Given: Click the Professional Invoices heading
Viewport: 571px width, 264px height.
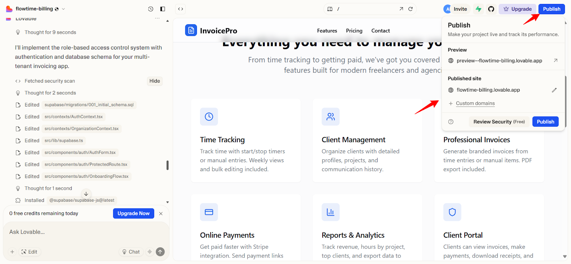Looking at the screenshot, I should (476, 140).
